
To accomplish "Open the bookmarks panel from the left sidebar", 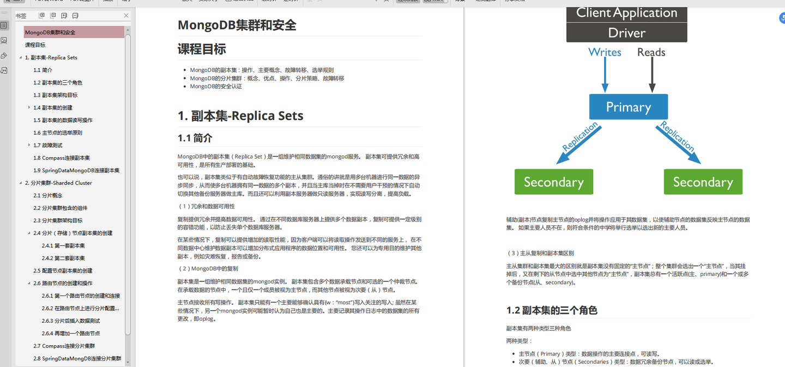I will pyautogui.click(x=4, y=25).
